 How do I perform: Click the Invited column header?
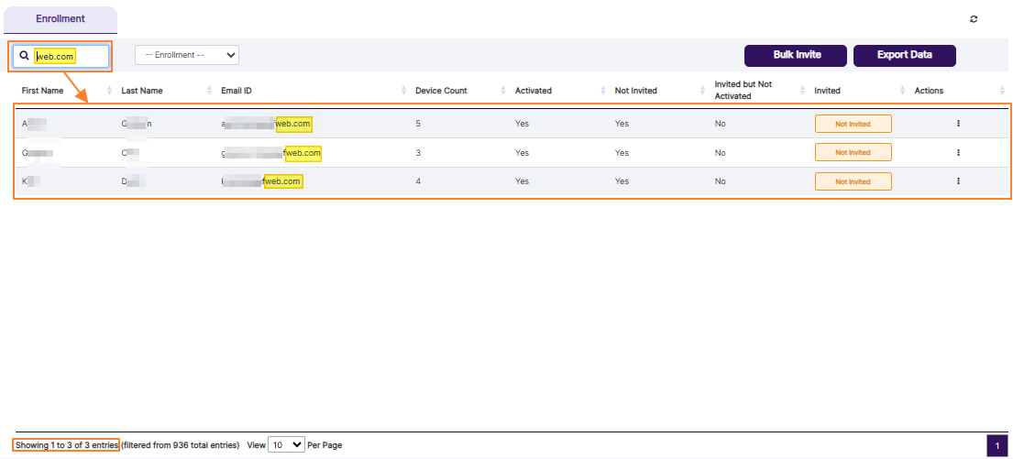point(827,91)
